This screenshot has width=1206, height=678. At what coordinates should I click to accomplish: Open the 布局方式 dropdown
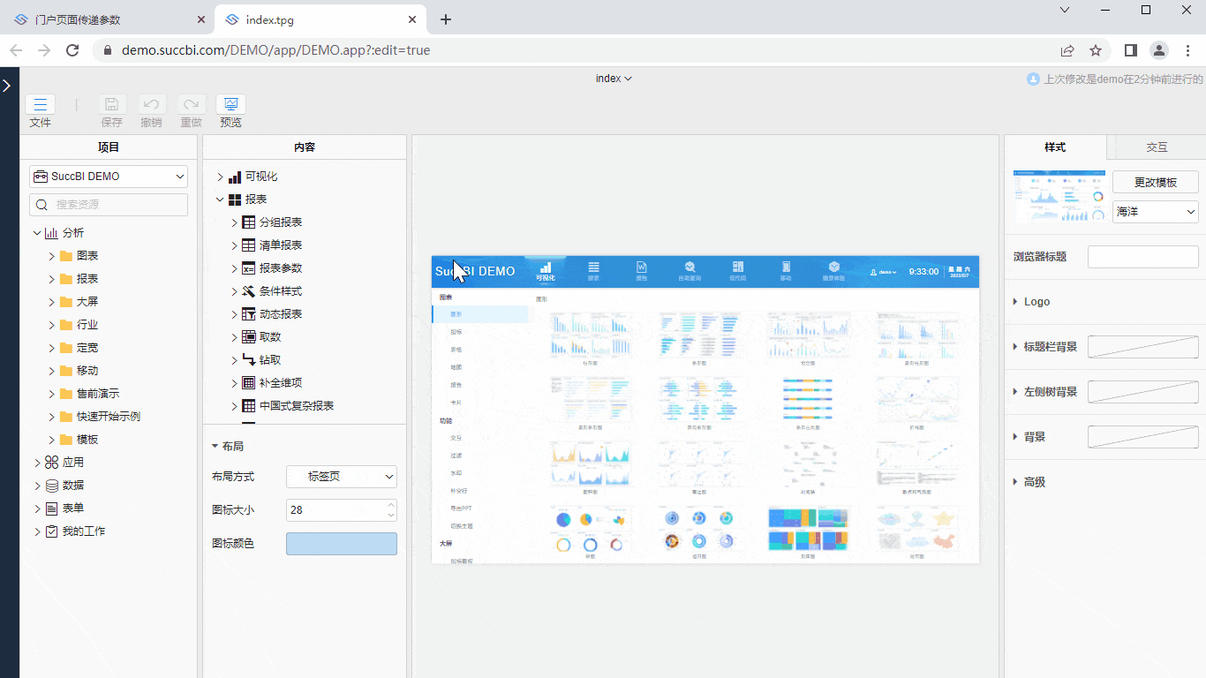342,477
